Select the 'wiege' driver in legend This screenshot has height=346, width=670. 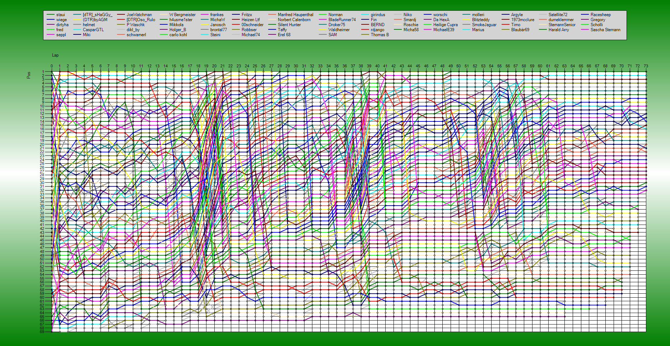point(61,20)
